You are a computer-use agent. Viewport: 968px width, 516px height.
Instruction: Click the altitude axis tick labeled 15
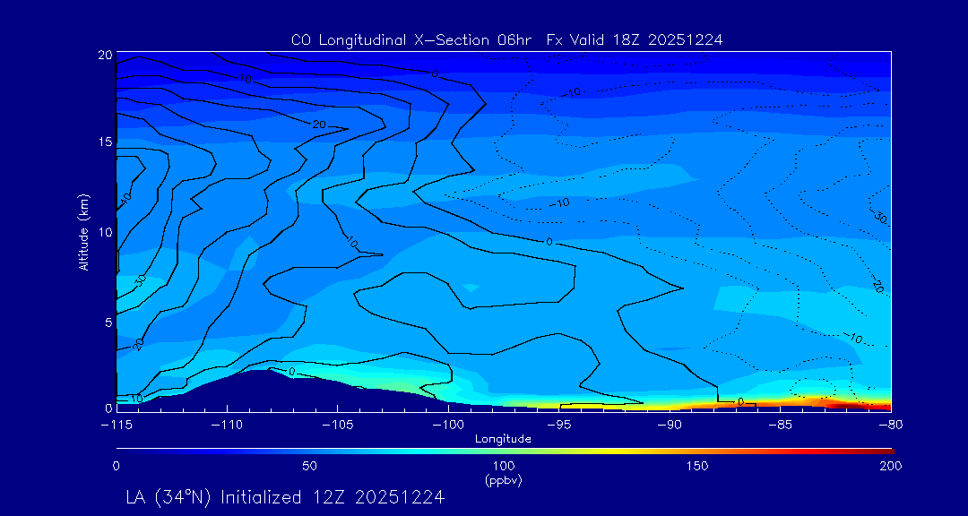click(106, 142)
